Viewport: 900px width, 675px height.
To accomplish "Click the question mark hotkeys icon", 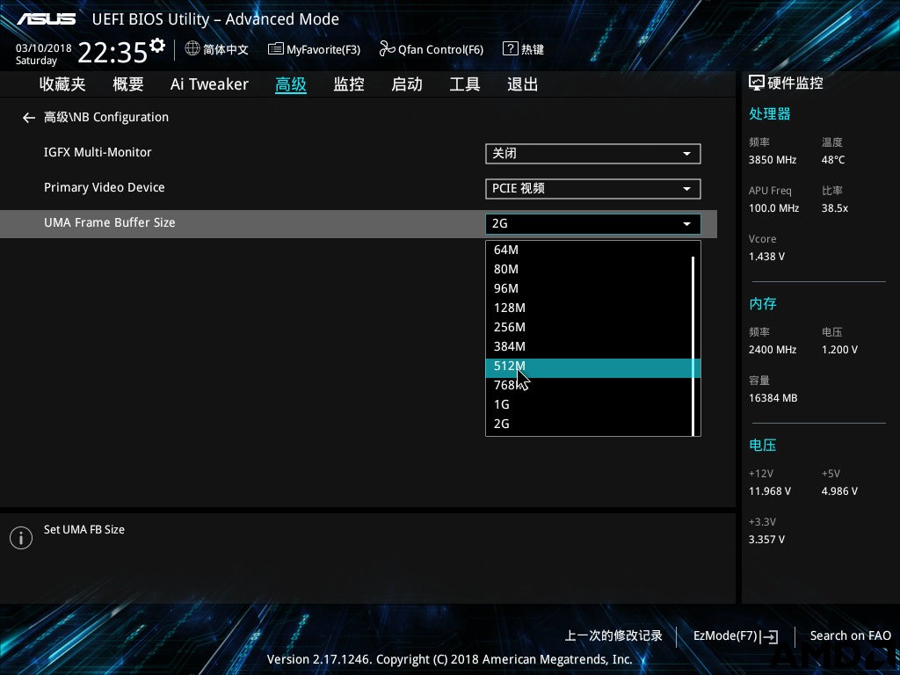I will click(x=510, y=49).
